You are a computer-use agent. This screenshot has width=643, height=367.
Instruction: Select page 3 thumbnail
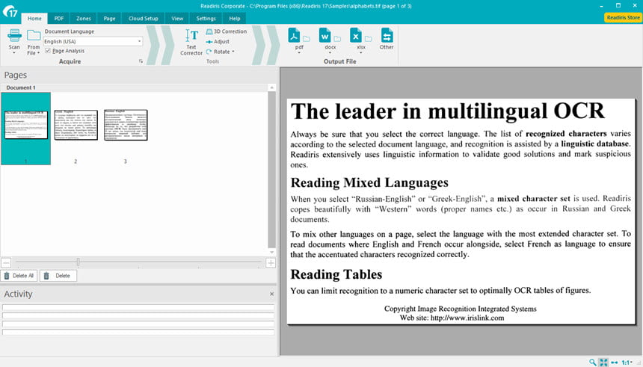coord(126,125)
